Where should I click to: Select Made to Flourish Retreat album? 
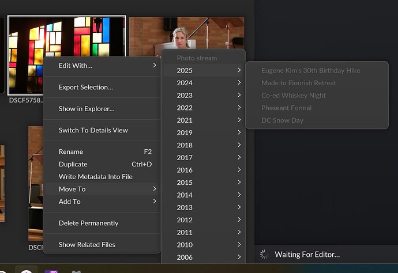click(317, 83)
